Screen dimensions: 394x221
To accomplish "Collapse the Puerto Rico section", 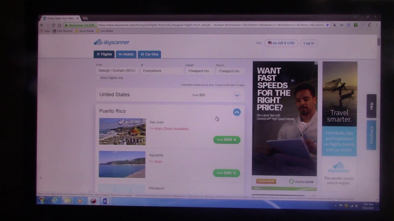I will tap(237, 112).
